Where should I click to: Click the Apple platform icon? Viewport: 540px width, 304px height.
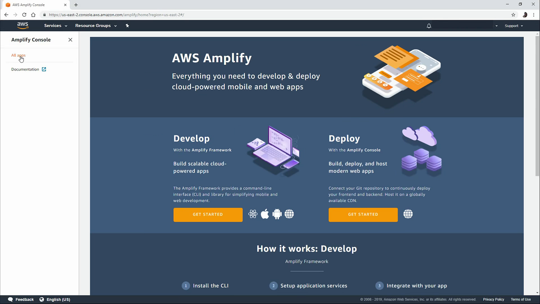[265, 214]
